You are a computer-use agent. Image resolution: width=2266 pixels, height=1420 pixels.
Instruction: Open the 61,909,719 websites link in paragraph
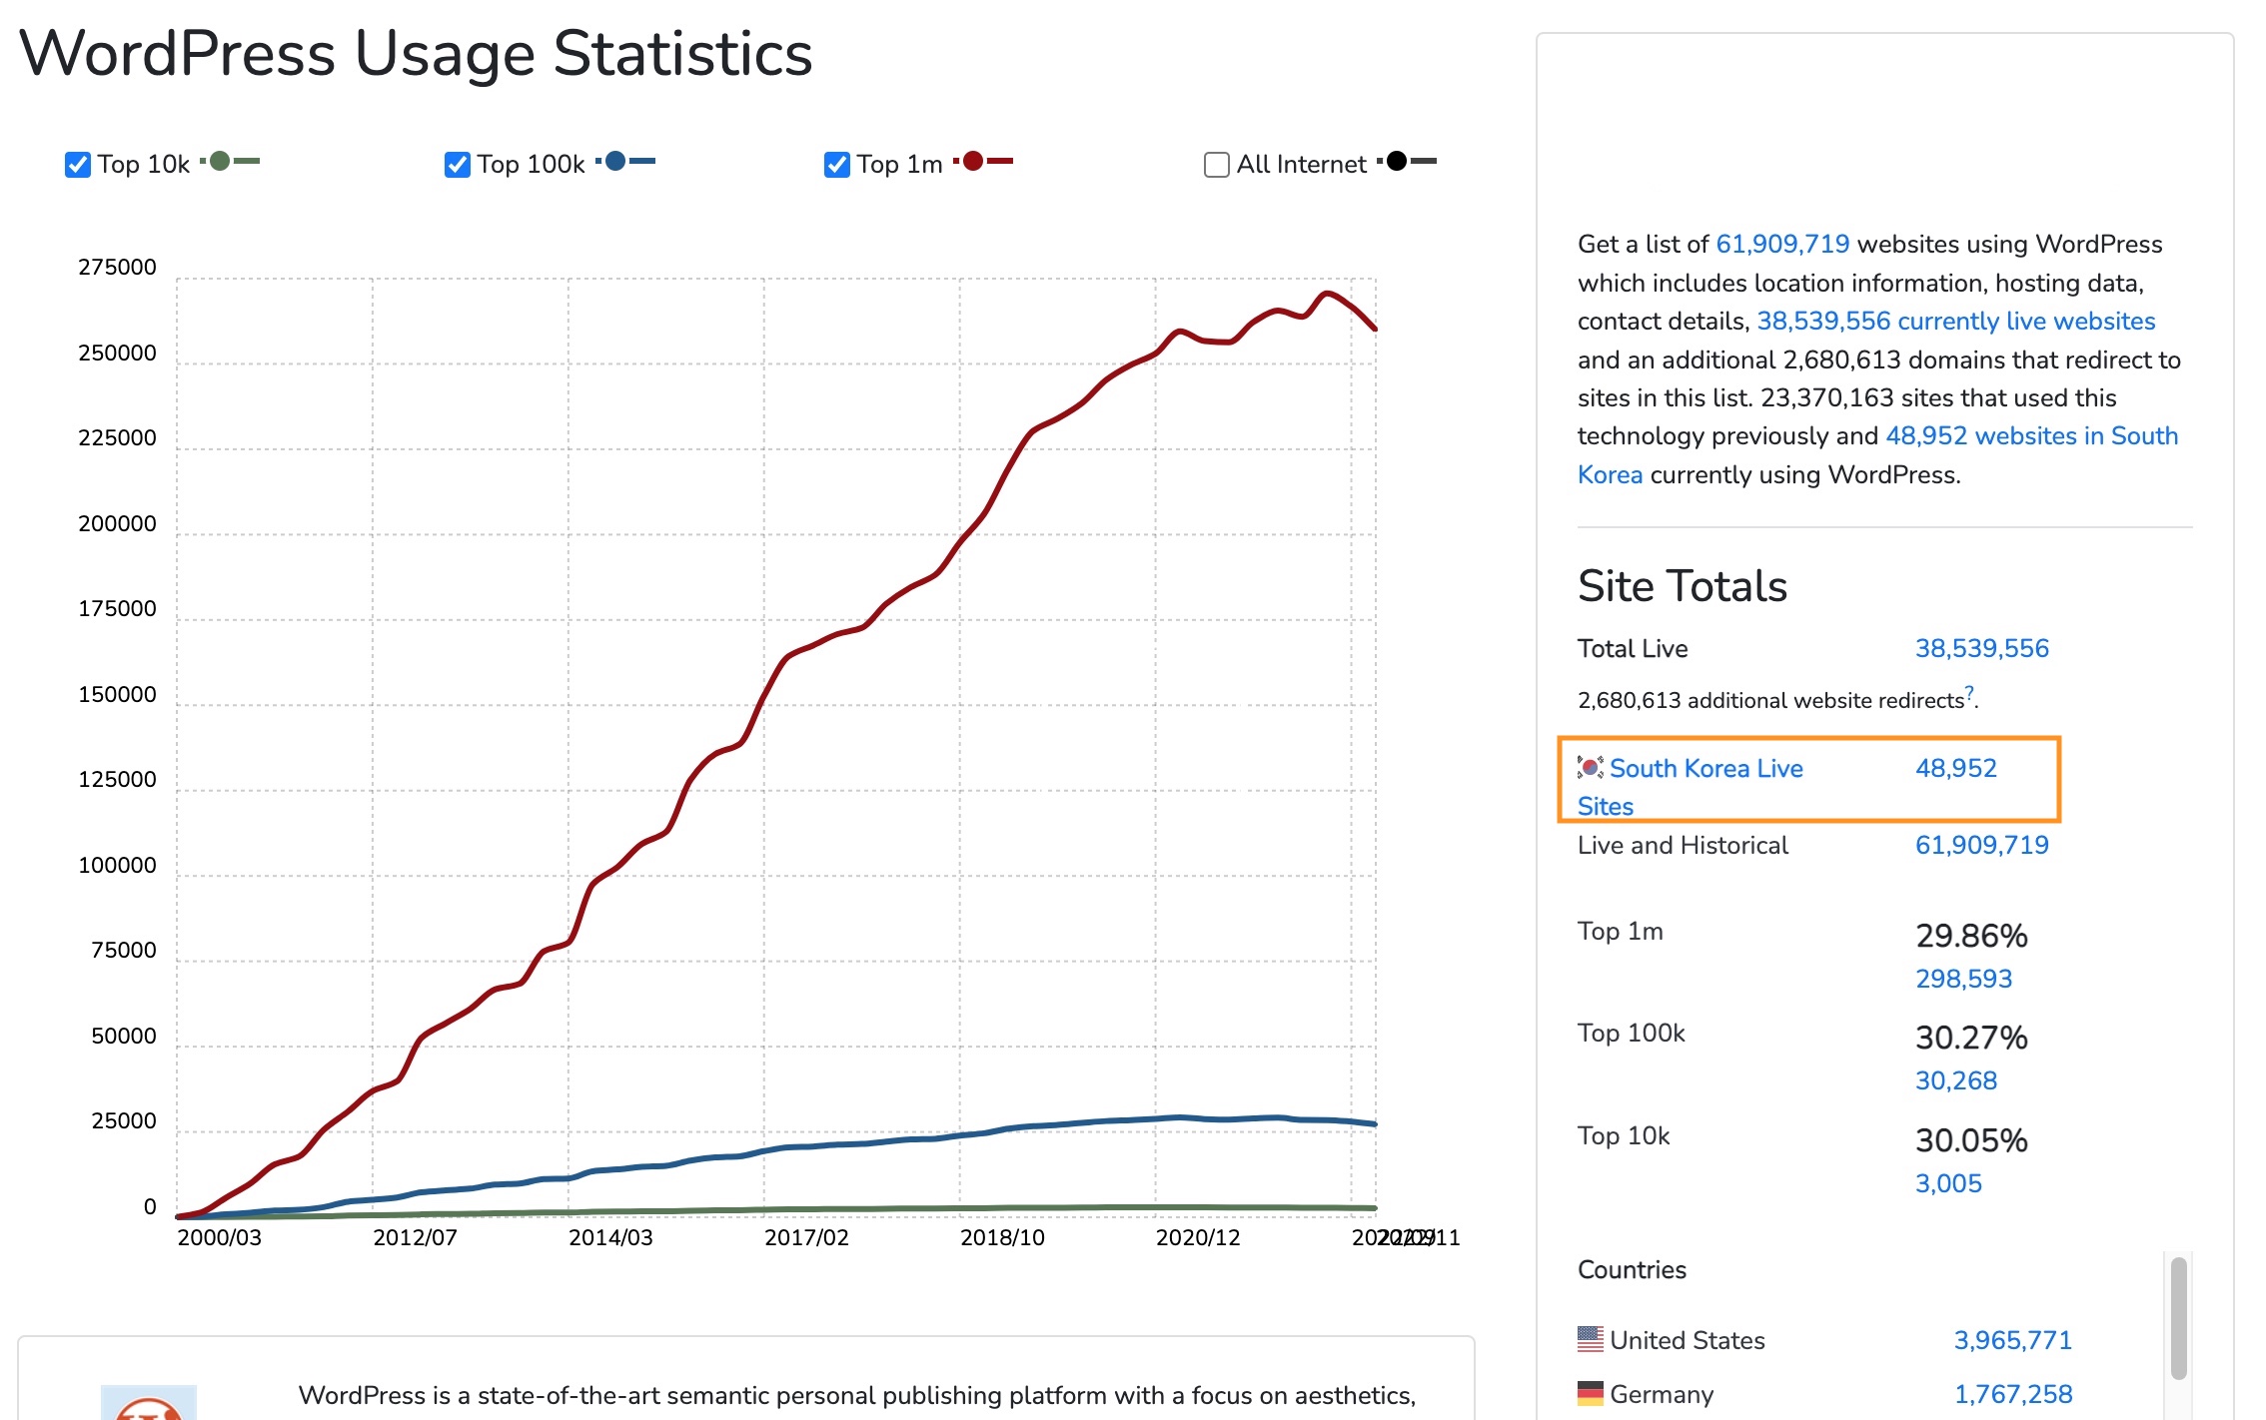[x=1781, y=244]
